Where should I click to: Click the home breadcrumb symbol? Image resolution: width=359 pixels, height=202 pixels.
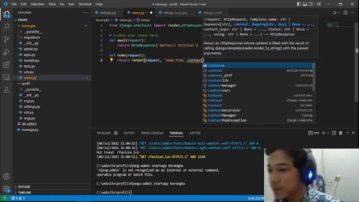tap(143, 20)
